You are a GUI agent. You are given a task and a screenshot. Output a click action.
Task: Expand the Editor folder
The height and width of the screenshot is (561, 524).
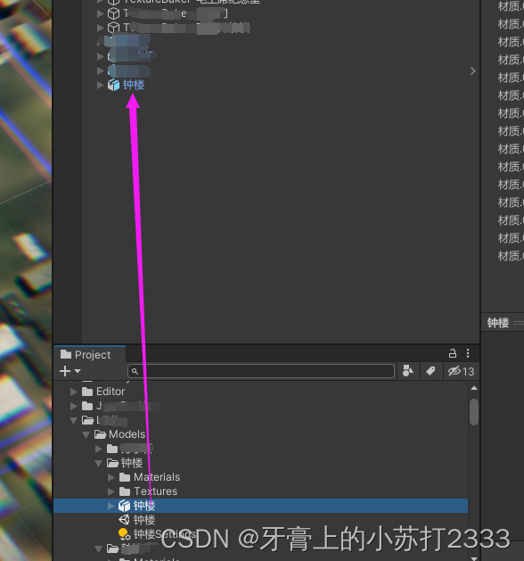74,392
